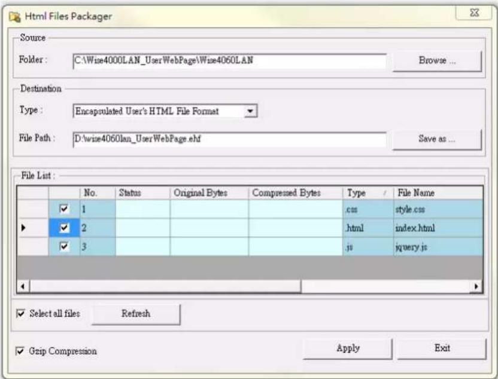Click row number 1 cell
This screenshot has width=498, height=379.
(x=98, y=209)
